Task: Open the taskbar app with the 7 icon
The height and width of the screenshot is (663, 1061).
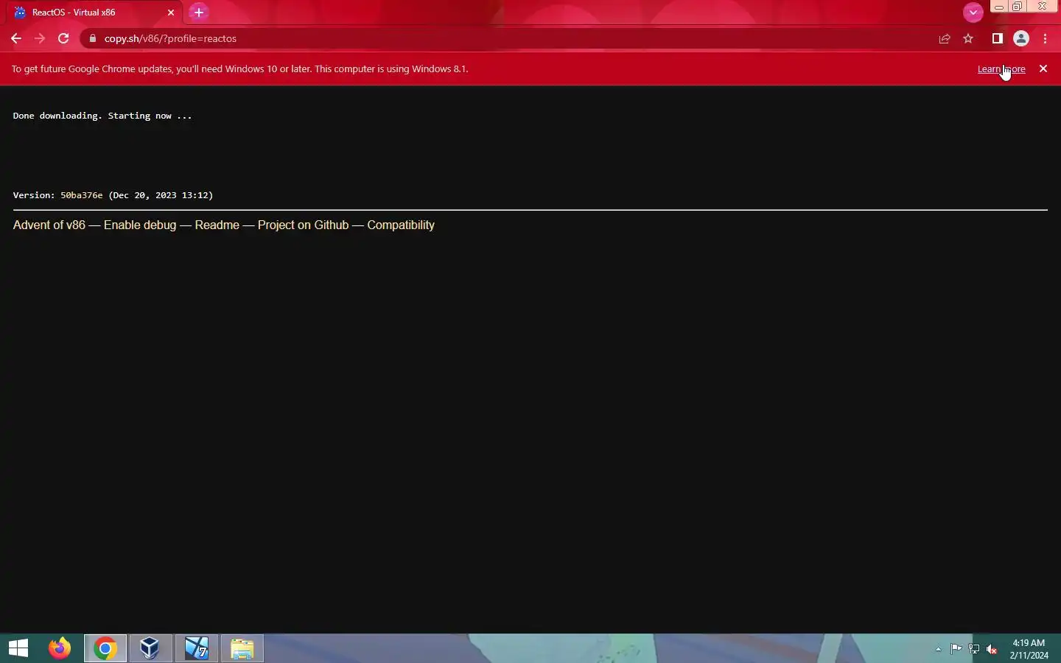Action: coord(196,648)
